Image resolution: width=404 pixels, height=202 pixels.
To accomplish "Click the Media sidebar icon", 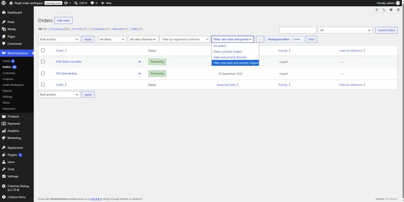I will 4,29.
